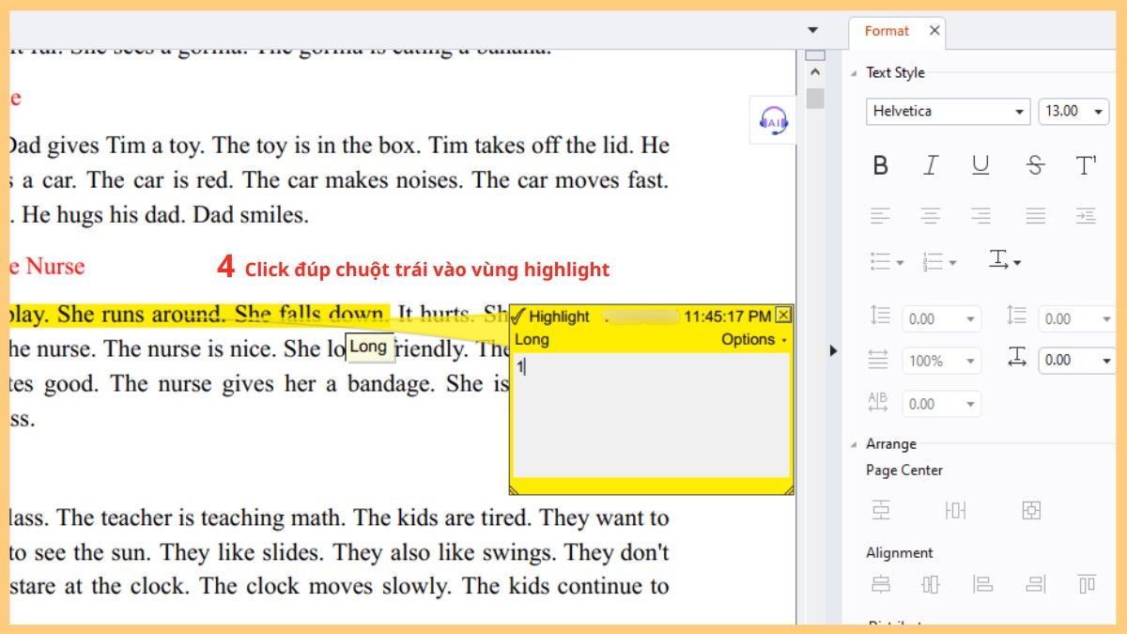Image resolution: width=1127 pixels, height=634 pixels.
Task: Collapse the right panel with arrow
Action: pos(833,350)
